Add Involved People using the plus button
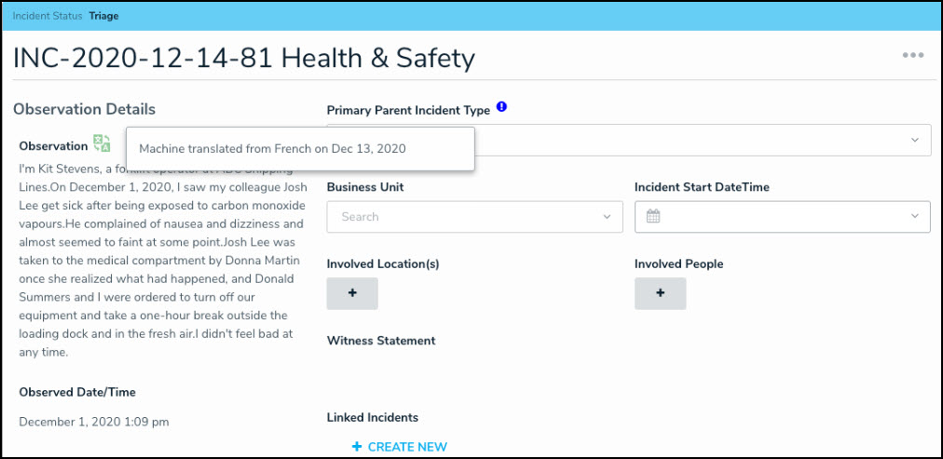Screen dimensions: 943x459 pos(660,293)
